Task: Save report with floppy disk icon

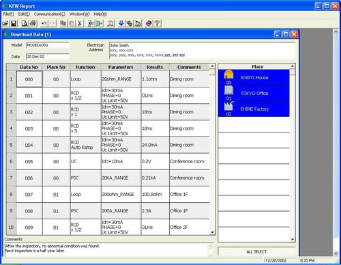Action: coord(14,23)
